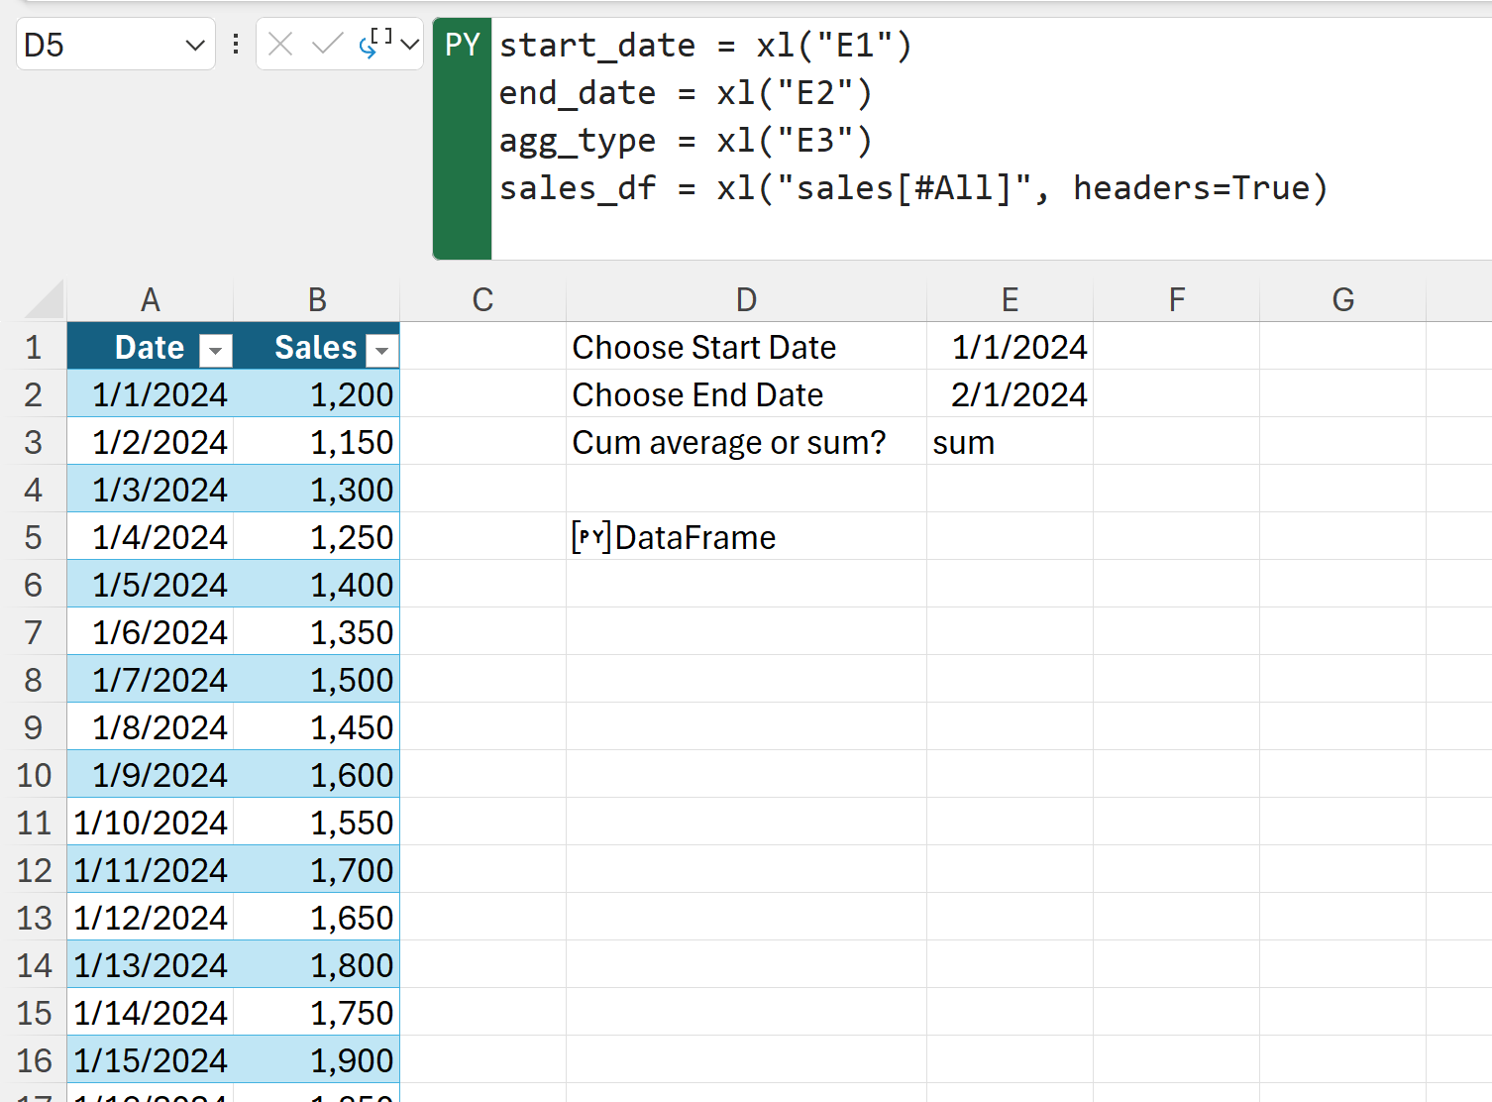The image size is (1492, 1102).
Task: Click the end date cell showing 2/1/2024
Action: [1010, 394]
